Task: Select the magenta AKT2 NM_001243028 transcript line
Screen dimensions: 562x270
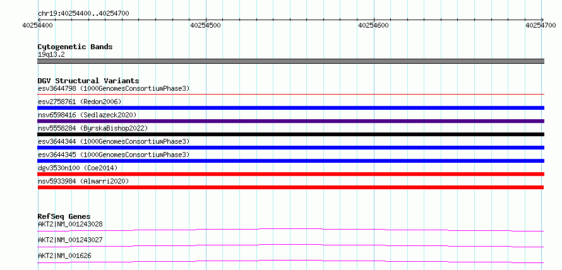Action: tap(290, 230)
